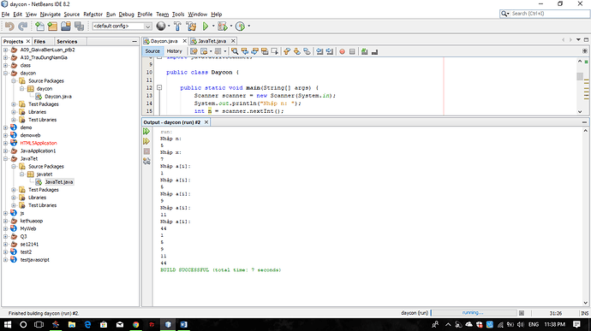Re-run the output with the green double-arrow icon

click(146, 131)
